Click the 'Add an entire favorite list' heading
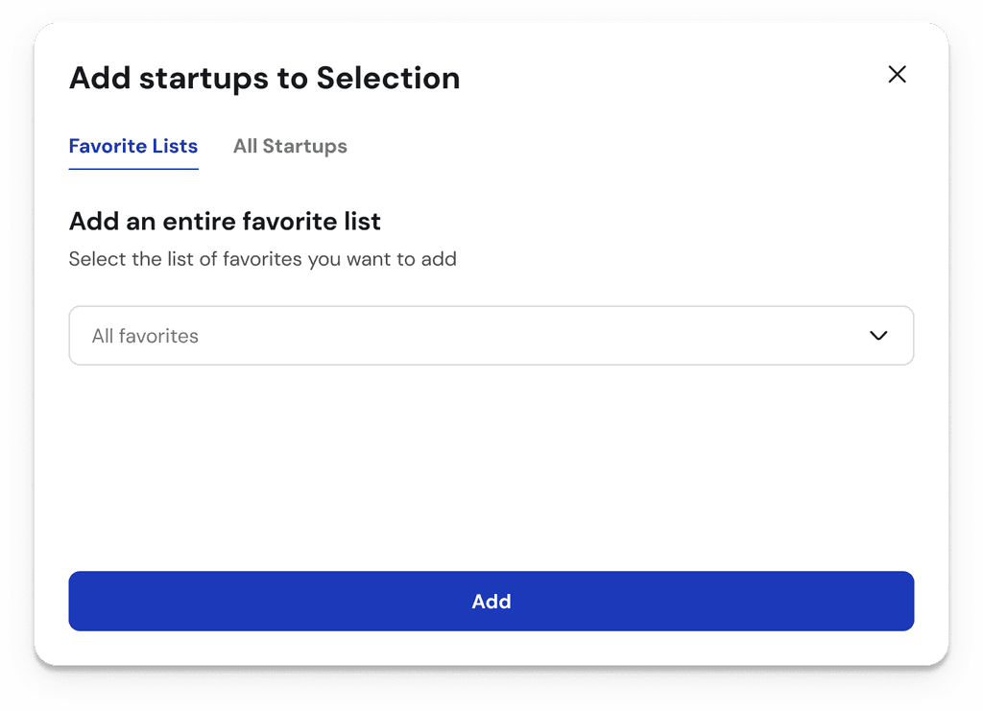 (225, 222)
